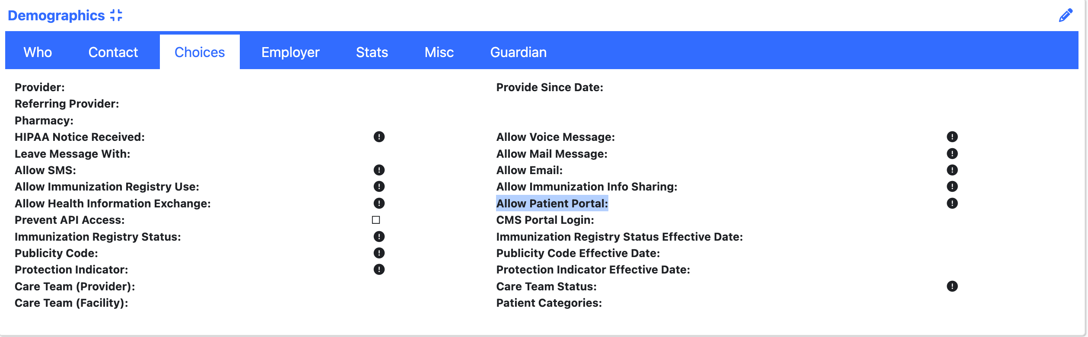Click the alert icon for Protection Indicator

[x=378, y=270]
